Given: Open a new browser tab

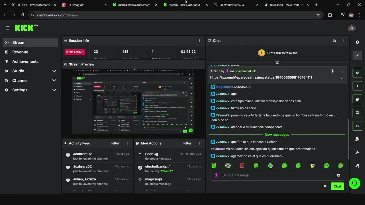Looking at the screenshot, I should tap(316, 5).
